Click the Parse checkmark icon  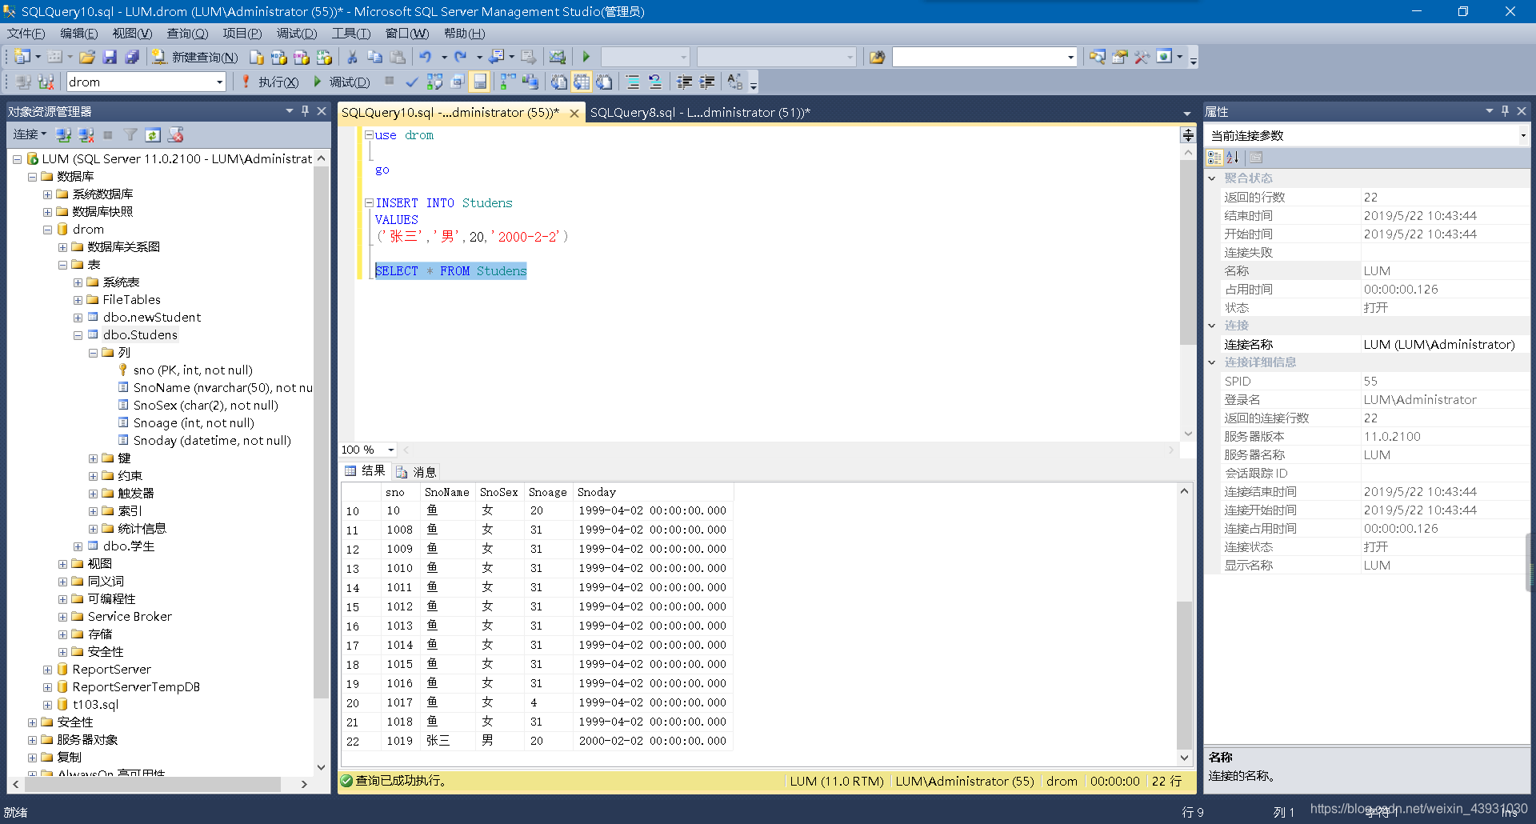[412, 82]
